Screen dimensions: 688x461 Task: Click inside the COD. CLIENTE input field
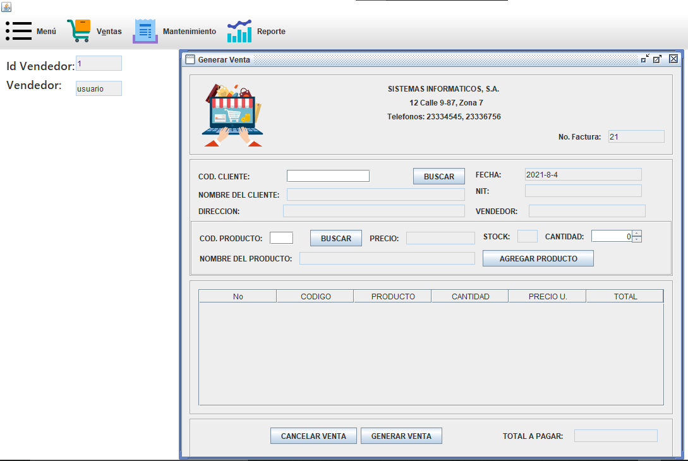328,176
